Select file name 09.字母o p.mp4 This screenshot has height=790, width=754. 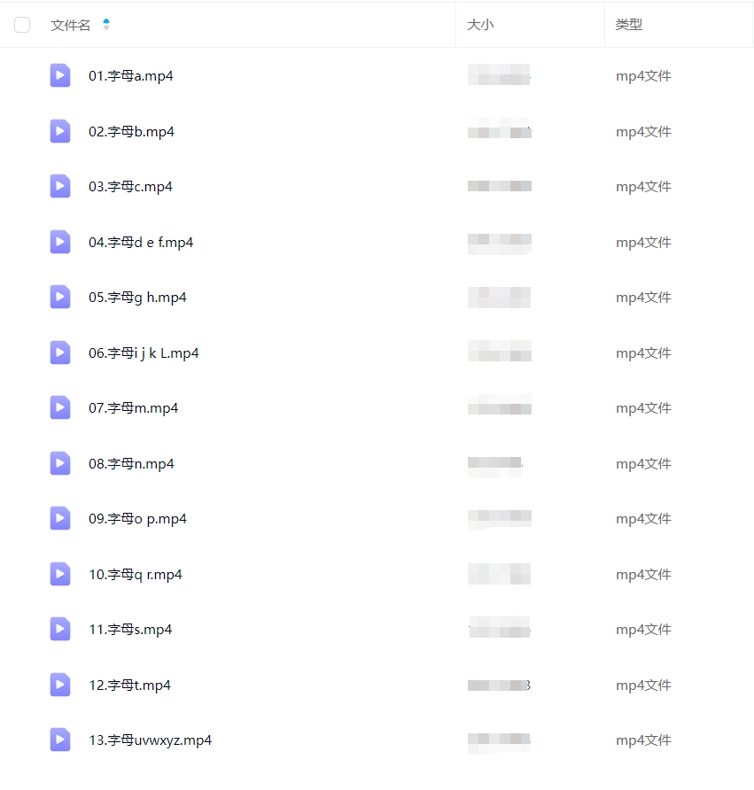[137, 519]
